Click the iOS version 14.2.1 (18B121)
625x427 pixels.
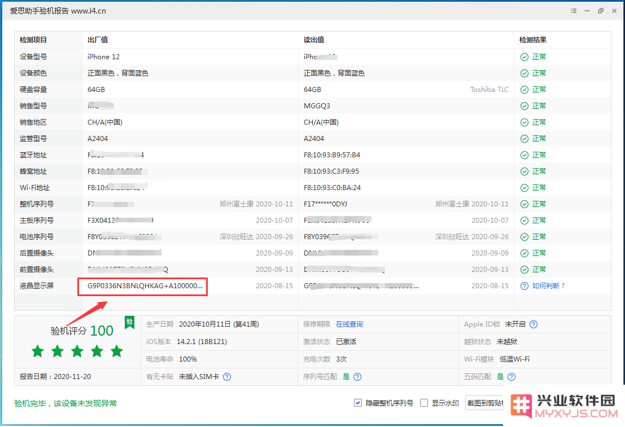point(202,342)
